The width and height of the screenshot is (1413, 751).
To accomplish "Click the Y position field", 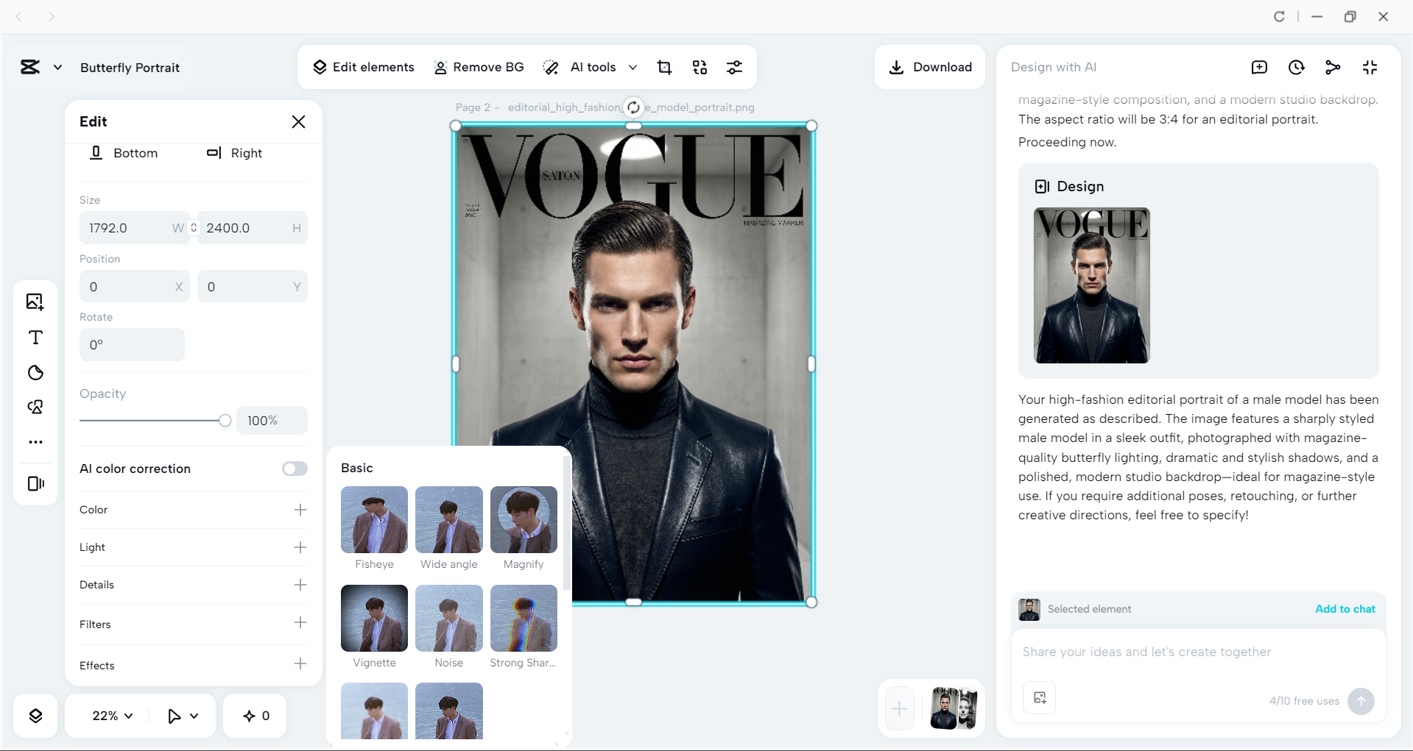I will (x=253, y=287).
